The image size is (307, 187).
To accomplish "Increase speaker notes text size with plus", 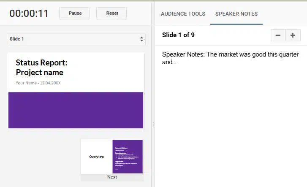I will pos(293,35).
